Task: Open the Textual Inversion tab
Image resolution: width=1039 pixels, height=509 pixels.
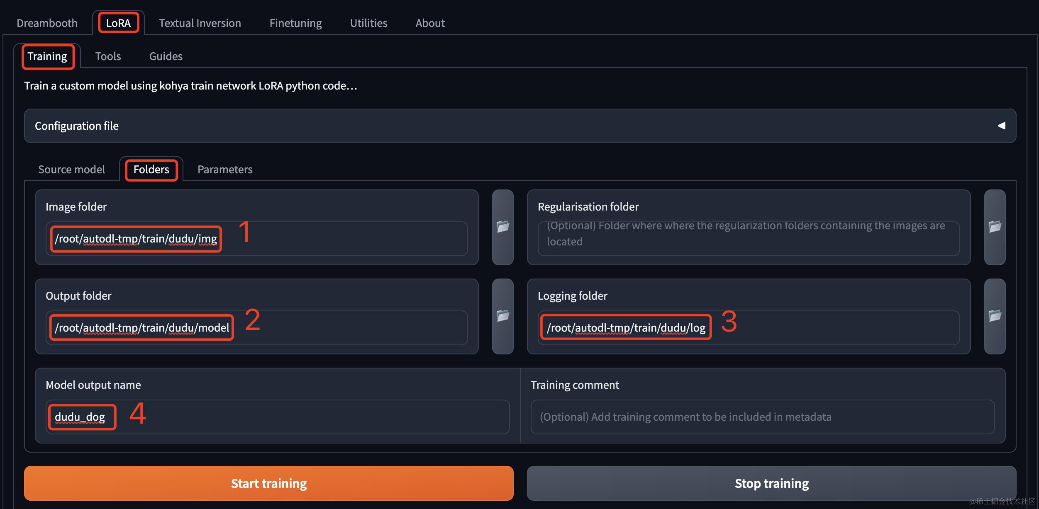Action: (x=200, y=23)
